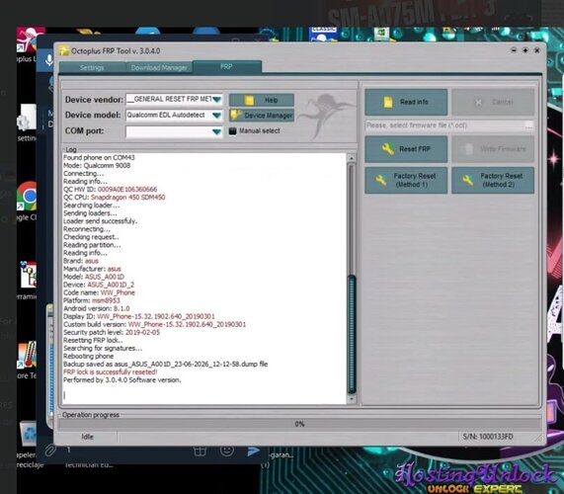Switch to the Download Manager tab

tap(159, 67)
